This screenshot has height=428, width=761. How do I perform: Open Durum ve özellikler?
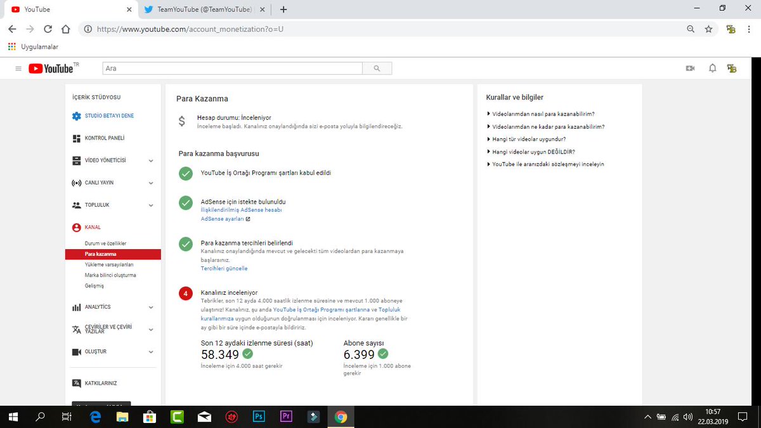pyautogui.click(x=106, y=243)
